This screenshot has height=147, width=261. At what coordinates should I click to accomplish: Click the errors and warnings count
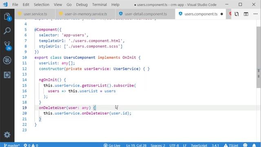pos(31,145)
